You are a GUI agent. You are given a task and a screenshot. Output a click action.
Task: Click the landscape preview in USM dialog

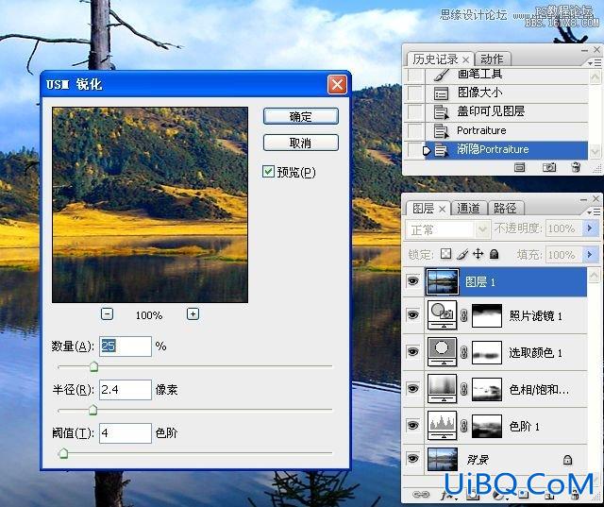(150, 205)
